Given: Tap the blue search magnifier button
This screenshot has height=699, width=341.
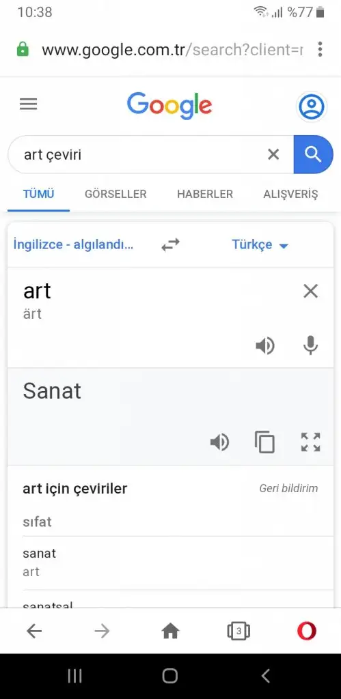Looking at the screenshot, I should pyautogui.click(x=314, y=154).
